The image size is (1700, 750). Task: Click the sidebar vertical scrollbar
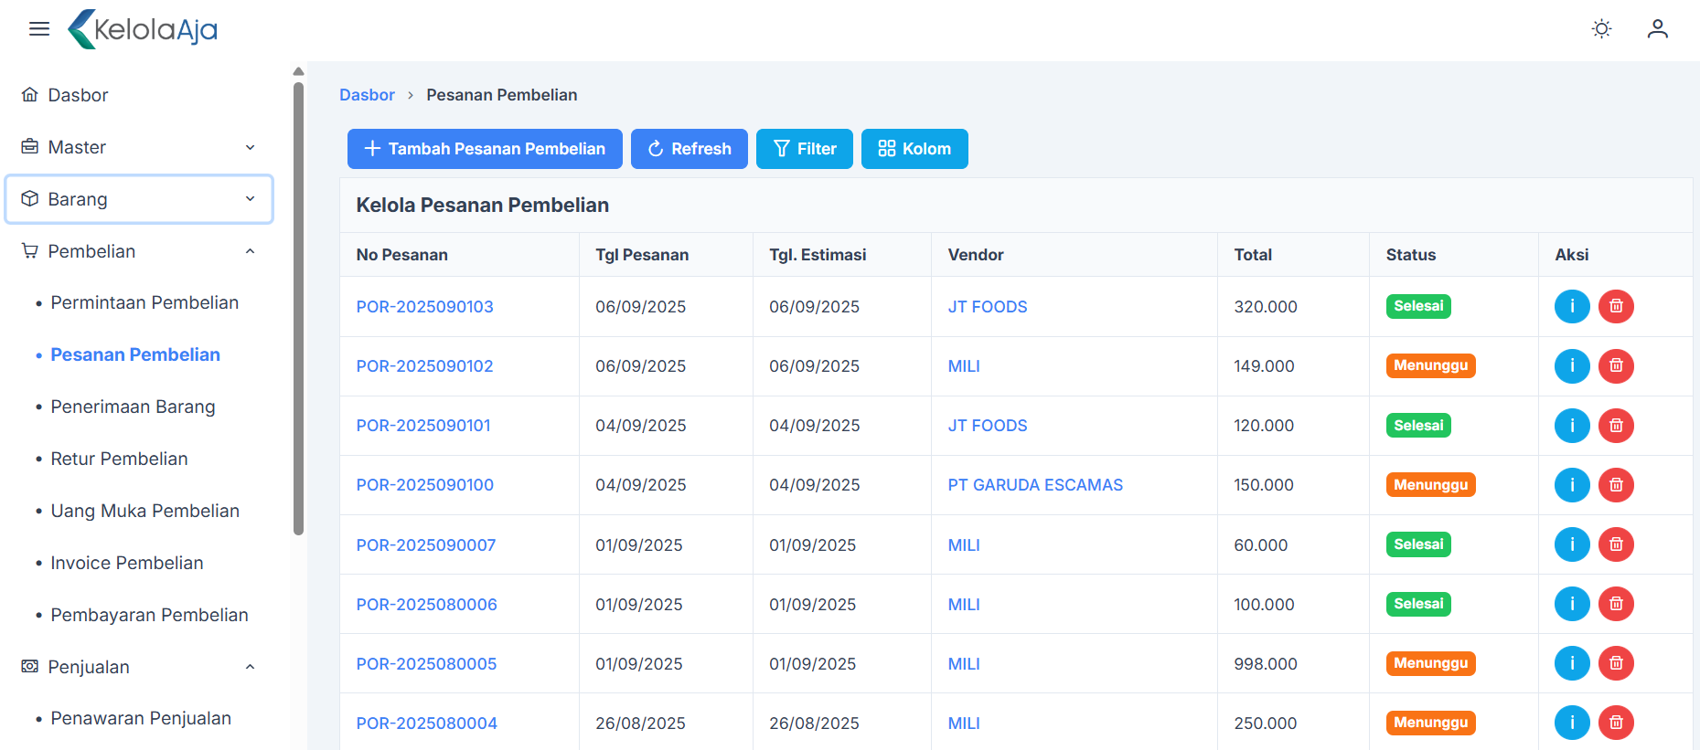(298, 311)
